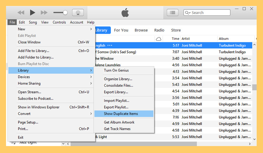The height and width of the screenshot is (153, 263).
Task: Choose Export Library
Action: 124,92
